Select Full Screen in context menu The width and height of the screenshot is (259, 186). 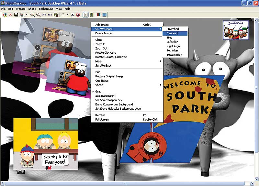(127, 119)
